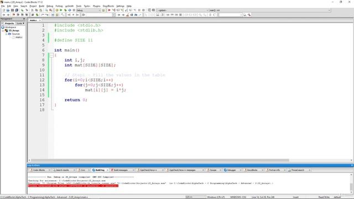
Task: Click the Build and run icon
Action: [65, 10]
